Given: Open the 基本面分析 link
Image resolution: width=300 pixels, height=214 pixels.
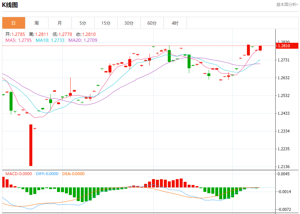Looking at the screenshot, I should [287, 5].
